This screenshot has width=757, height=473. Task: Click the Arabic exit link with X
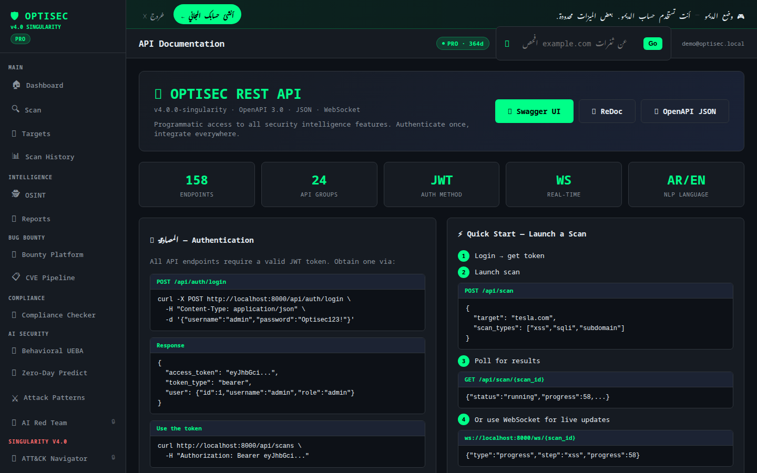(154, 16)
